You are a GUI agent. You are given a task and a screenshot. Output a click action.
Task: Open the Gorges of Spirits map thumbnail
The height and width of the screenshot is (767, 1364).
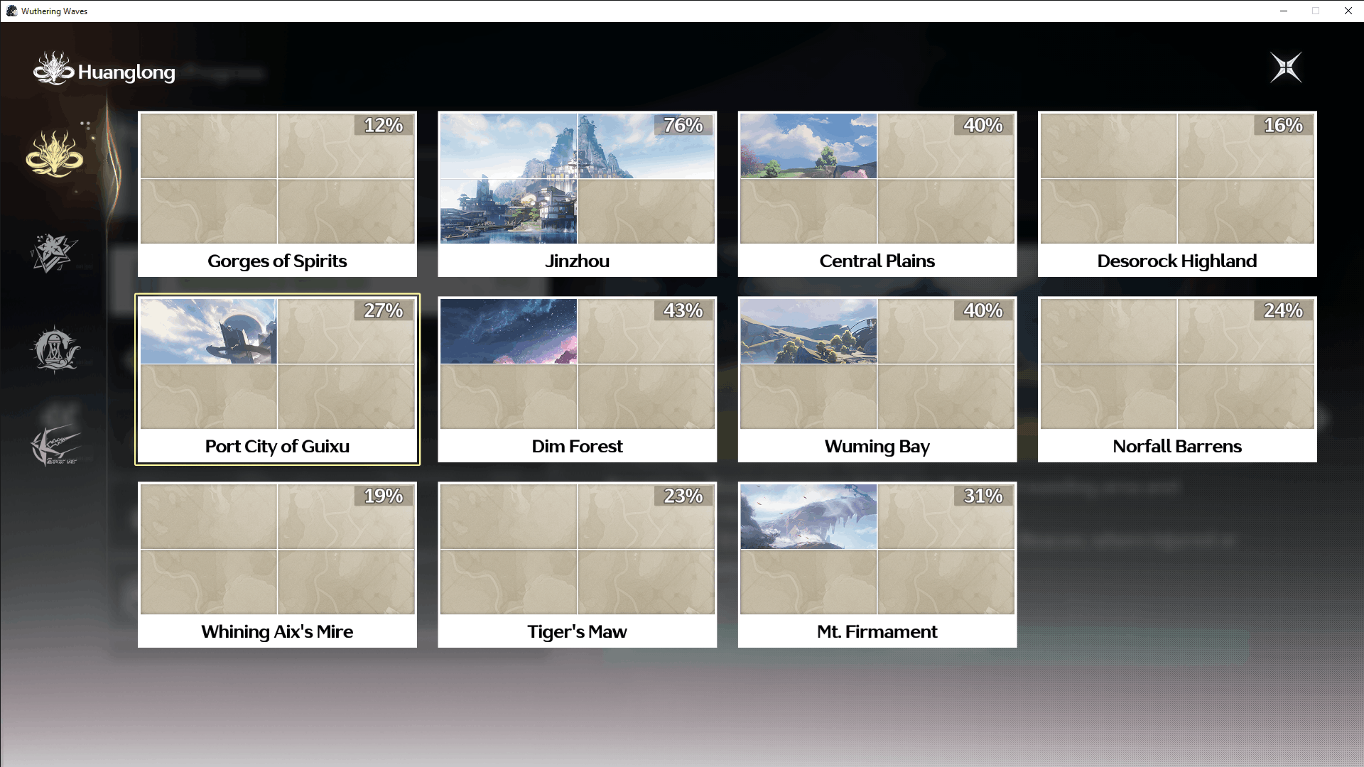[277, 178]
